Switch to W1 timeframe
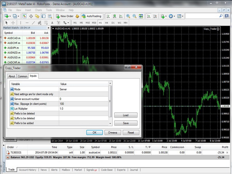Image resolution: width=232 pixels, height=174 pixels. pos(119,22)
